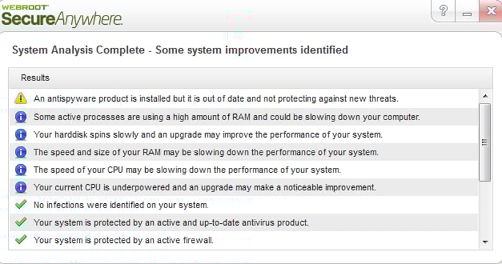Click the yellow warning icon for antispyware

pos(21,99)
